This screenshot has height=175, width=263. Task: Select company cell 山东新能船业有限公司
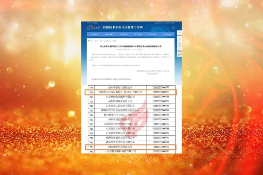click(x=120, y=147)
